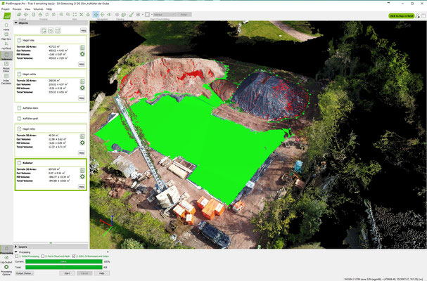Click the point cloud editing brush icon
The image size is (427, 281).
click(132, 15)
